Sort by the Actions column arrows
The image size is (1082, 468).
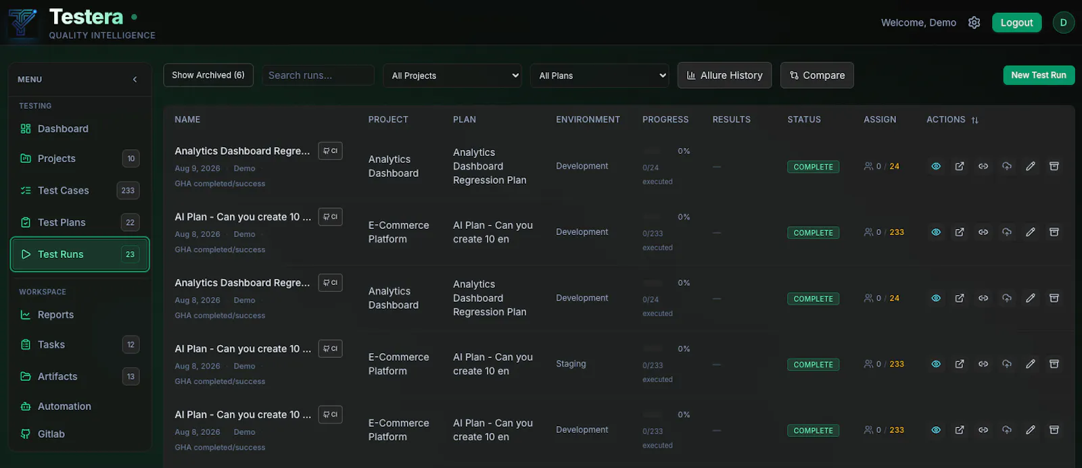click(974, 120)
